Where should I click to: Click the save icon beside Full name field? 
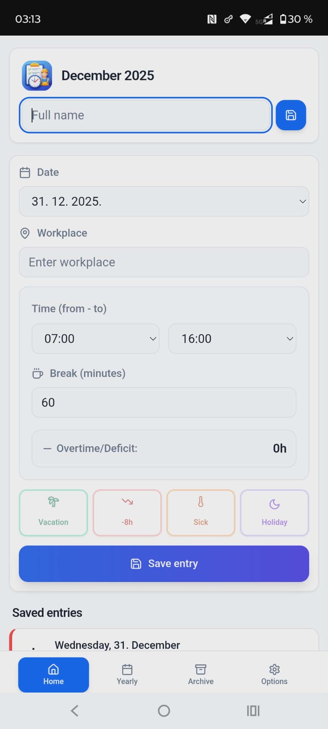pos(291,115)
